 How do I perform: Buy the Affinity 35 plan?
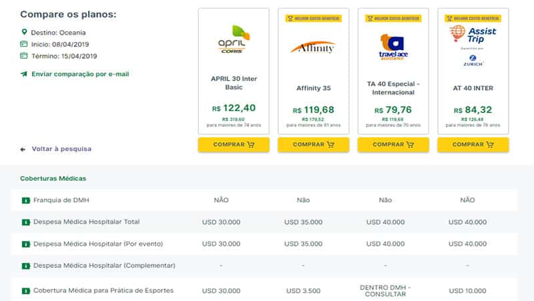click(x=313, y=145)
